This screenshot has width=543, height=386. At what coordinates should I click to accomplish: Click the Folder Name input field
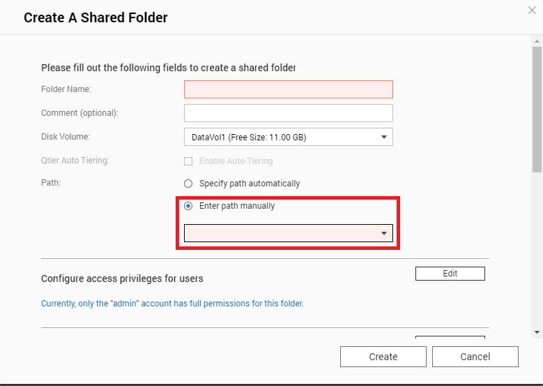pos(288,89)
